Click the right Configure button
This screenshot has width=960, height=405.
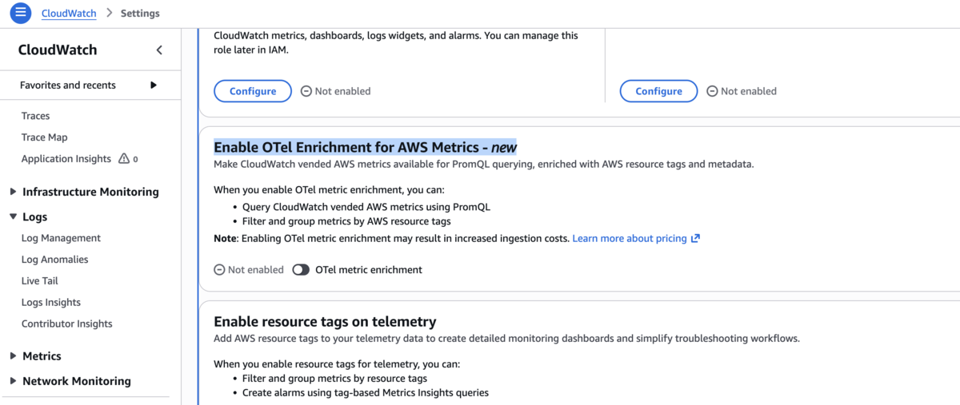click(658, 91)
